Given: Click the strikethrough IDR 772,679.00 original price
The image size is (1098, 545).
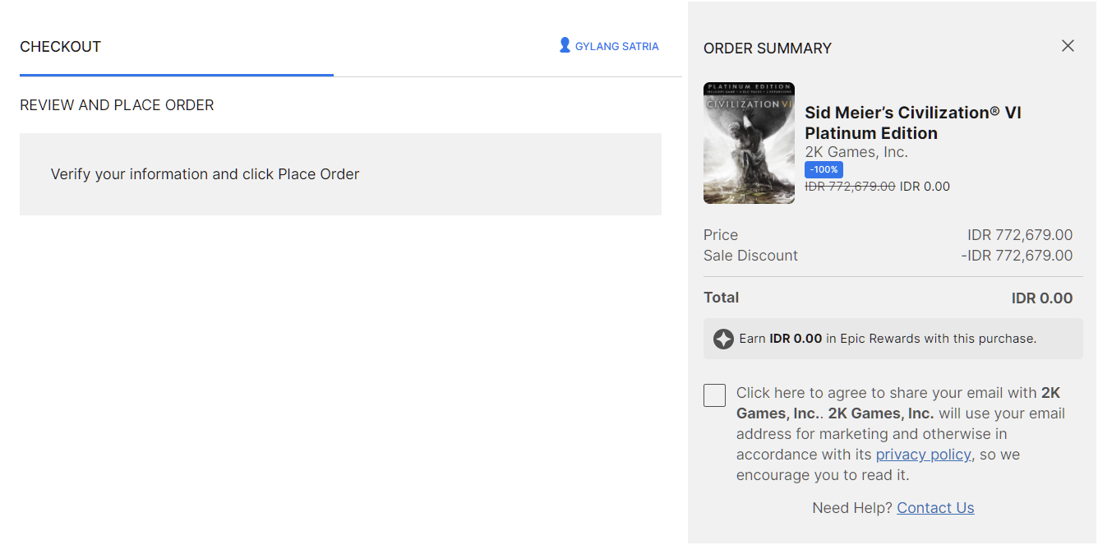Looking at the screenshot, I should [850, 187].
